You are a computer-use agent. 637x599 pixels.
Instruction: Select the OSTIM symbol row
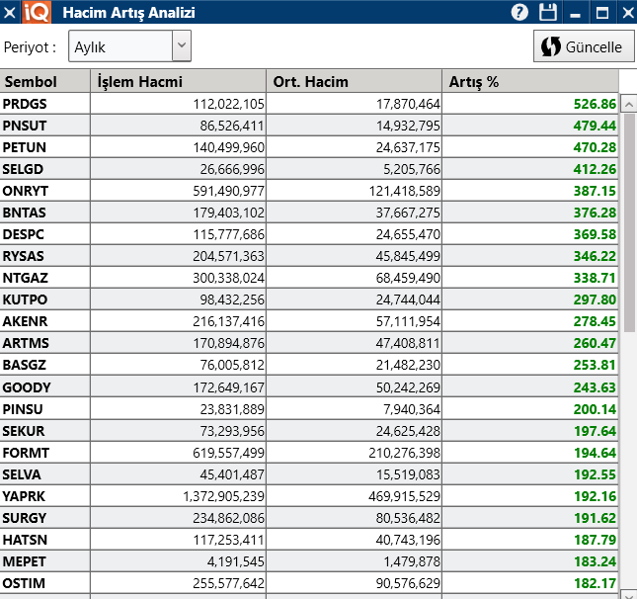click(x=309, y=583)
